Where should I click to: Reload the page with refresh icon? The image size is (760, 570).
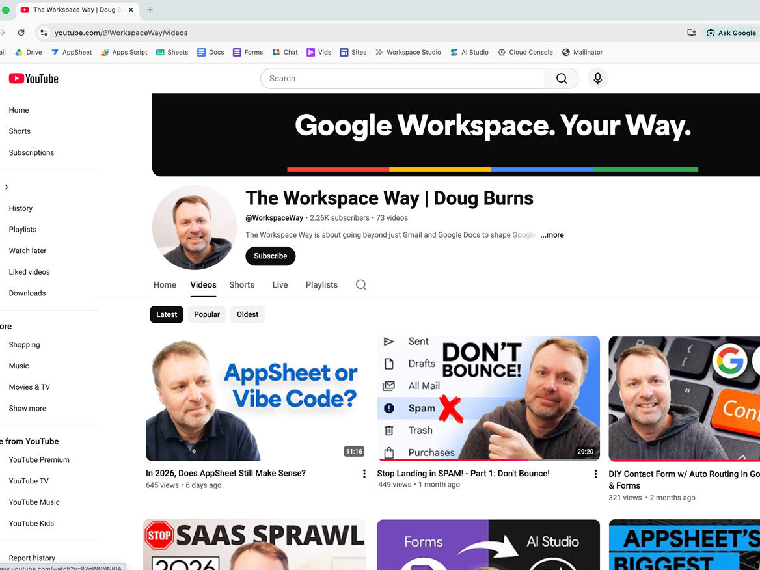tap(21, 33)
